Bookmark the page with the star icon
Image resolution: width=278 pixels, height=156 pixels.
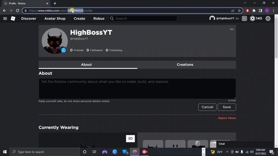pyautogui.click(x=239, y=10)
